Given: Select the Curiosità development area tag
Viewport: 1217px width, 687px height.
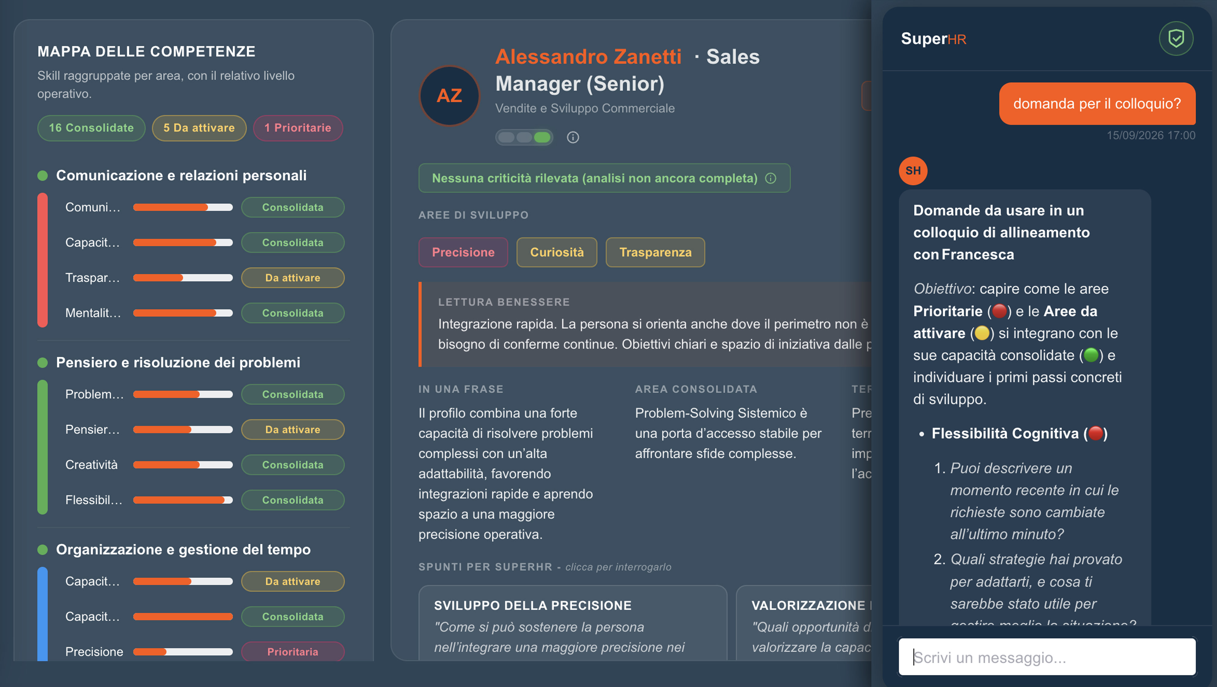Looking at the screenshot, I should click(556, 252).
